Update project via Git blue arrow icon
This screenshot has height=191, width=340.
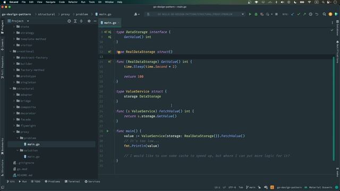click(x=293, y=14)
